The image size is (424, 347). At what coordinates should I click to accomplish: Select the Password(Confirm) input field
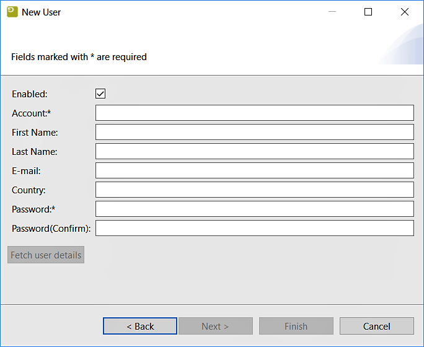254,228
